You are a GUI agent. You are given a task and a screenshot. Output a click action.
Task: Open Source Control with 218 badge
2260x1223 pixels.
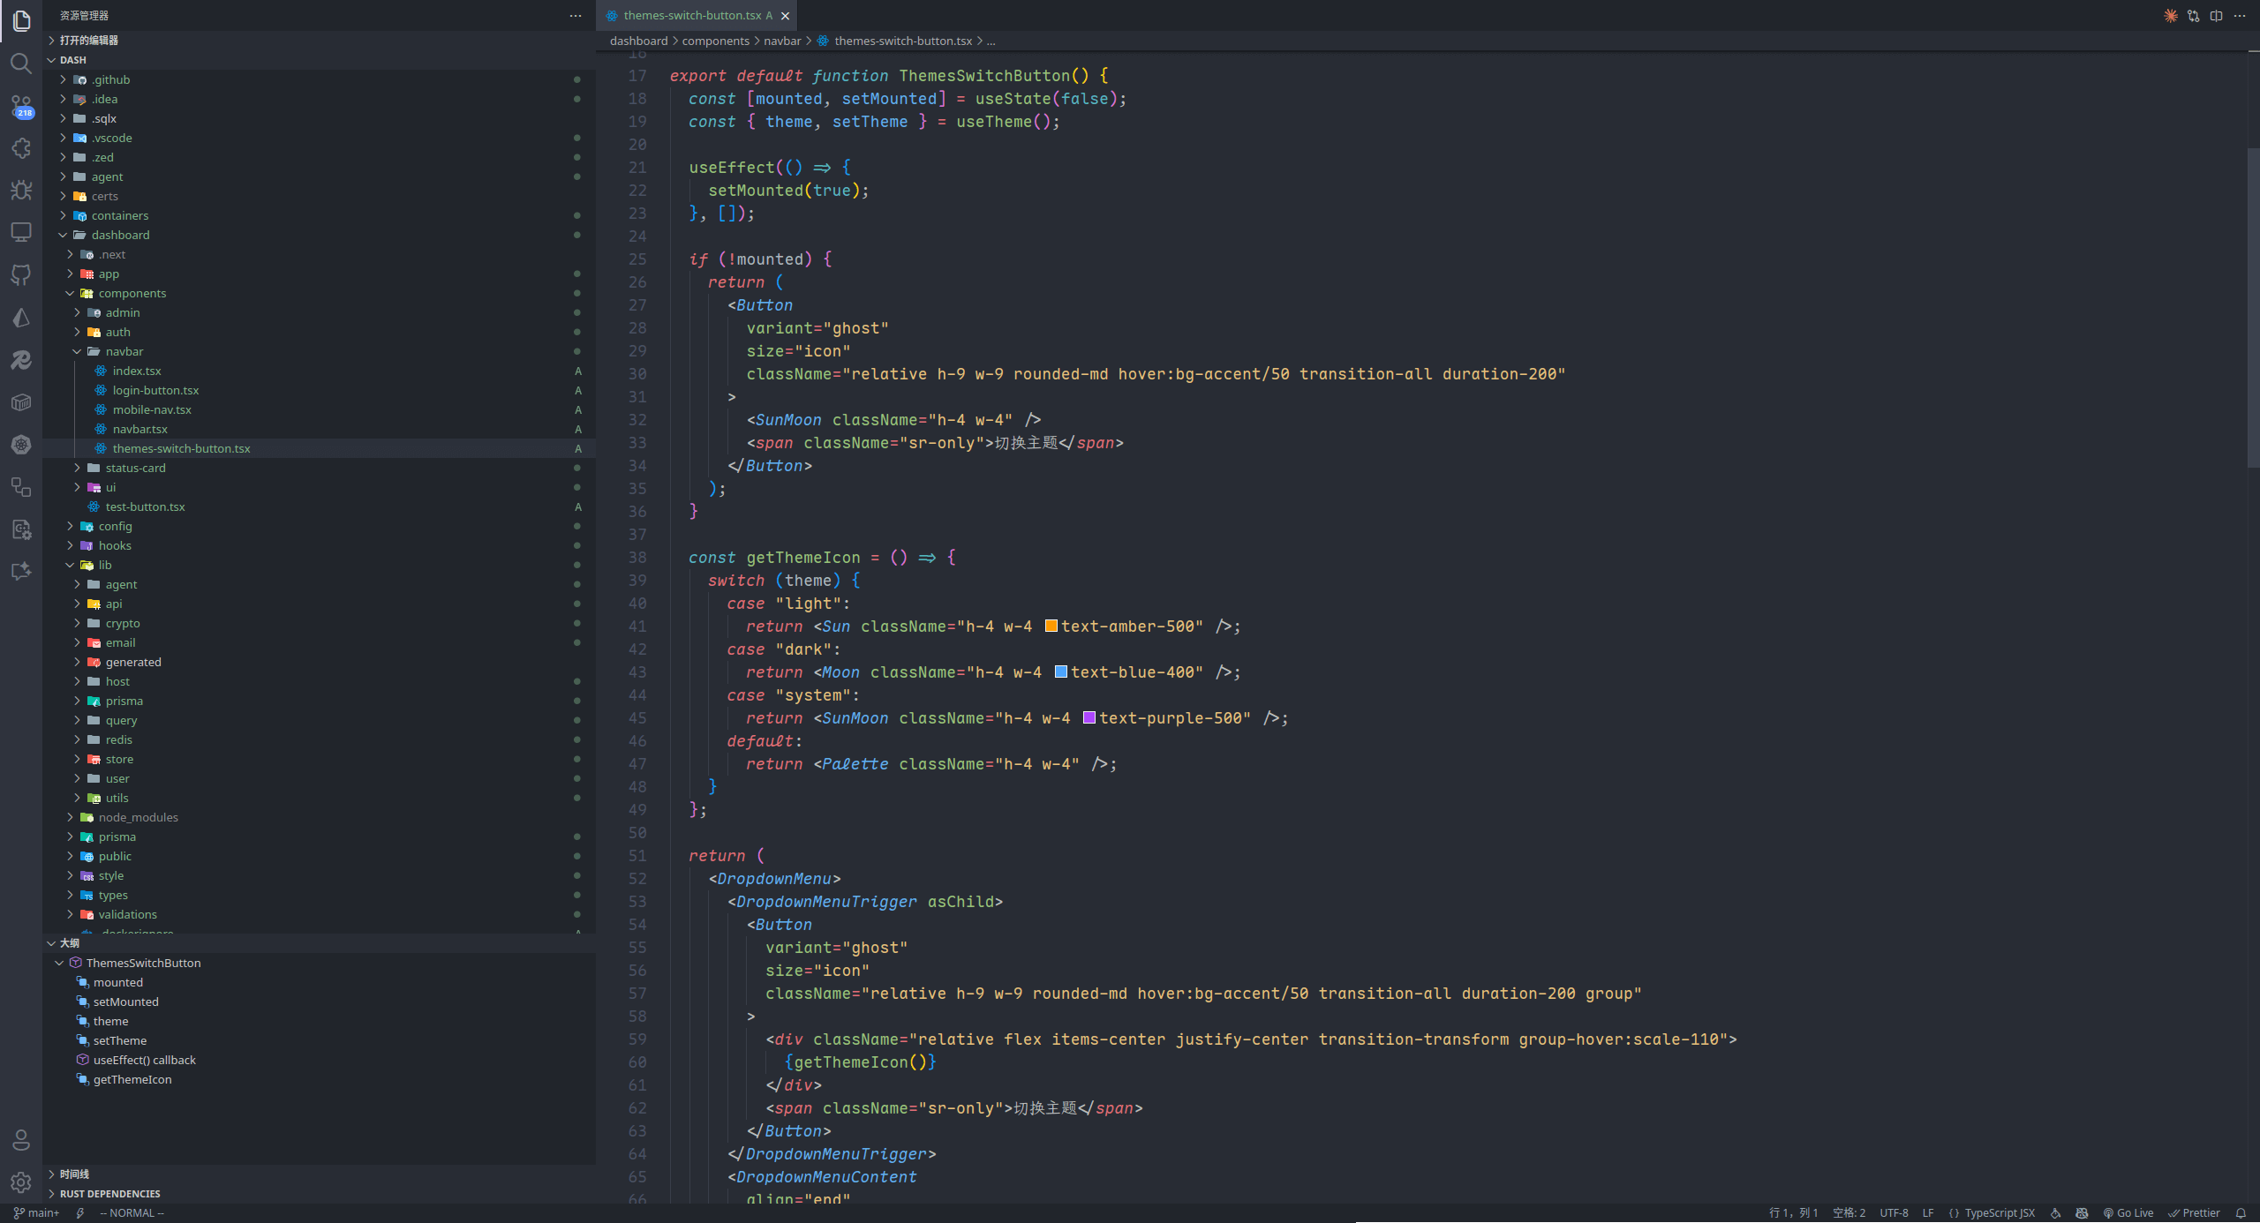[x=21, y=107]
